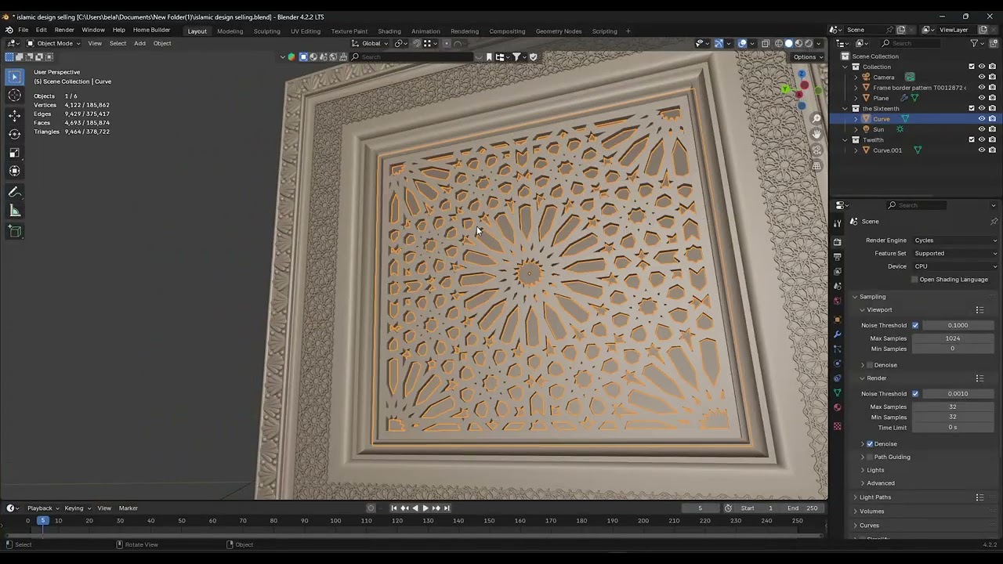The image size is (1003, 564).
Task: Pin the Scene properties panel
Action: (994, 222)
